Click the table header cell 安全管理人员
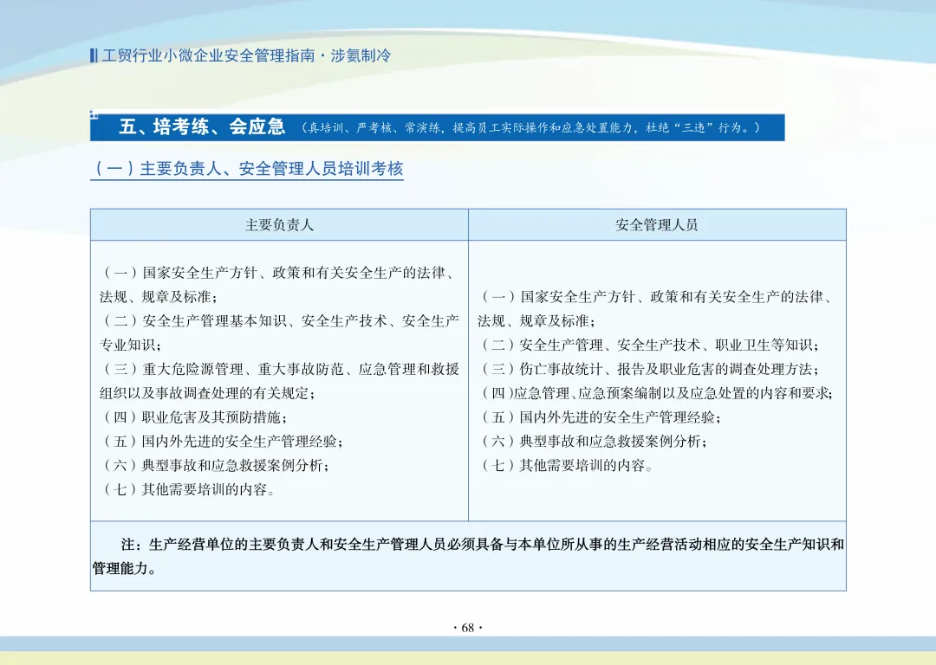The height and width of the screenshot is (665, 936). pos(657,225)
